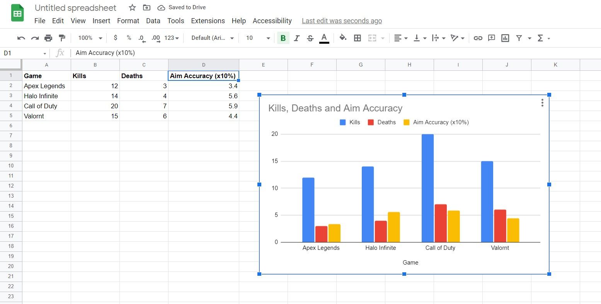The height and width of the screenshot is (304, 601).
Task: Select the Insert comment icon
Action: click(491, 38)
